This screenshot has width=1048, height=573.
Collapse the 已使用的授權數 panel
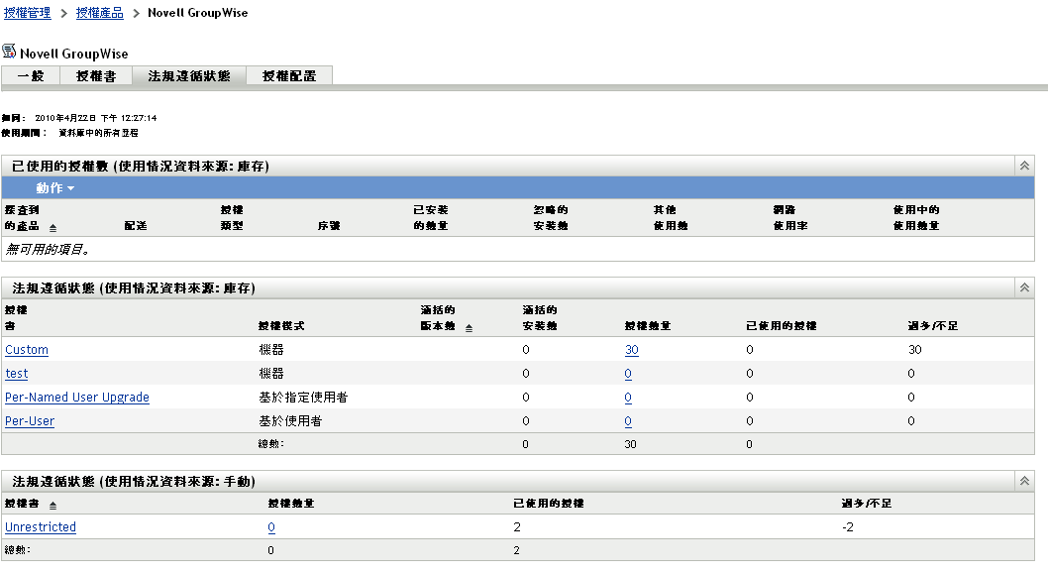point(1024,166)
